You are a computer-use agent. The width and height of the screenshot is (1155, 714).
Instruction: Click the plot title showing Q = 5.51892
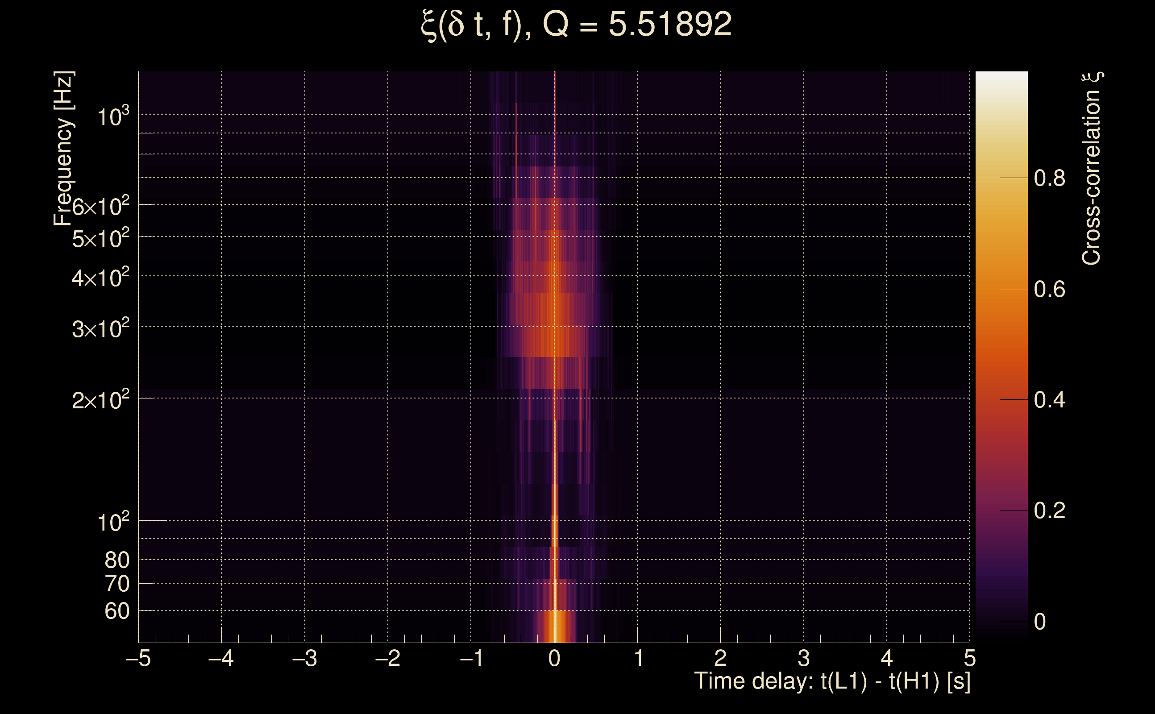576,25
